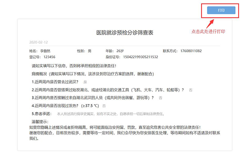Select ID number 150422199305211532

(141, 57)
